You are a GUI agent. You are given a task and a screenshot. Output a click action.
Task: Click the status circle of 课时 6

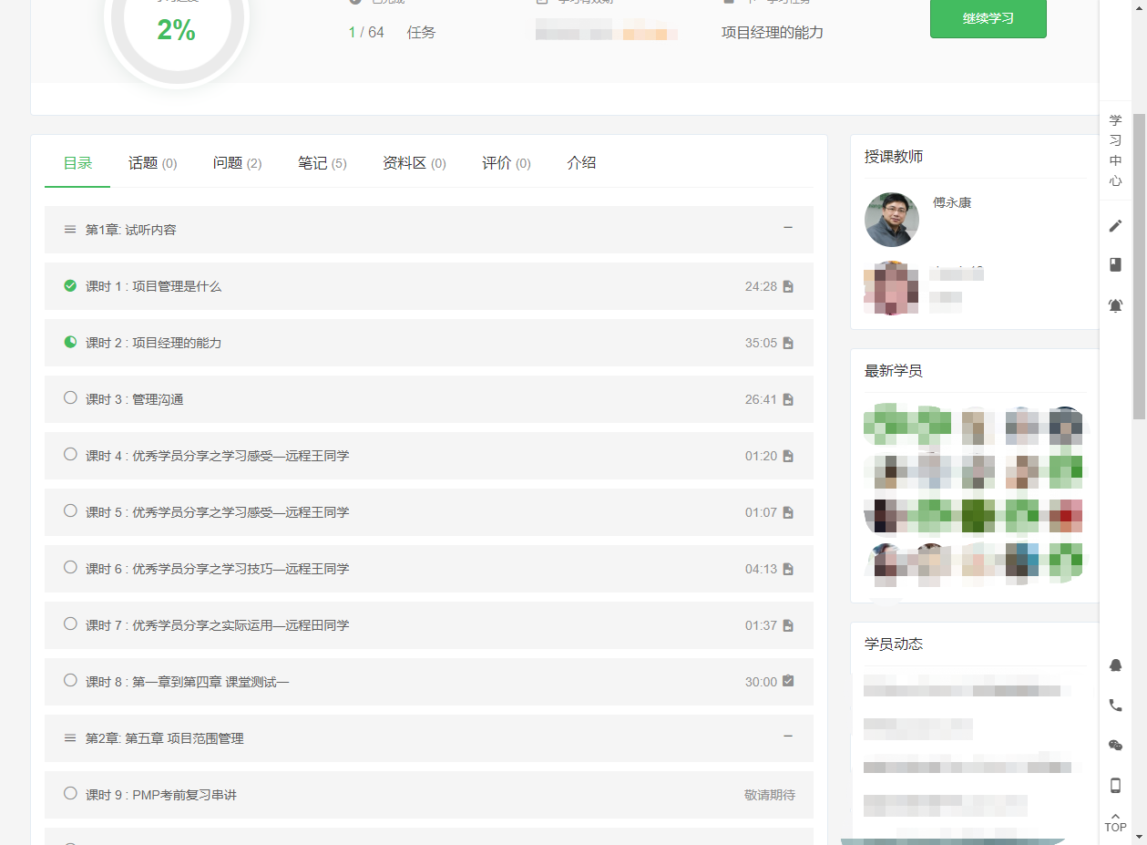click(x=70, y=567)
